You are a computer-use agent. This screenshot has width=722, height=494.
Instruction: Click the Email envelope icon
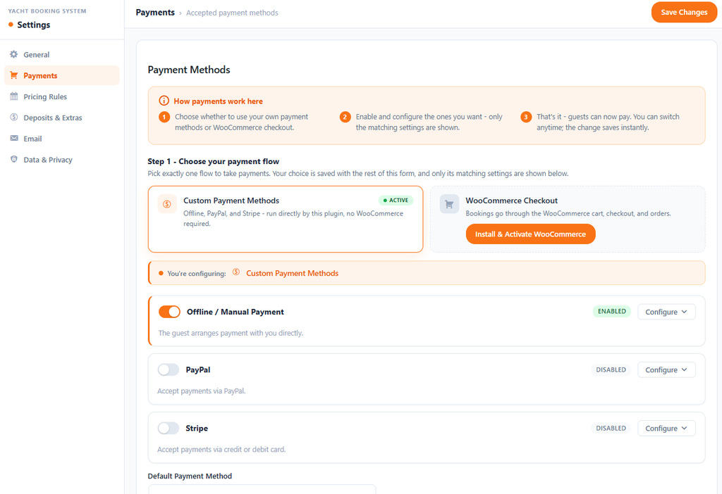pyautogui.click(x=14, y=139)
